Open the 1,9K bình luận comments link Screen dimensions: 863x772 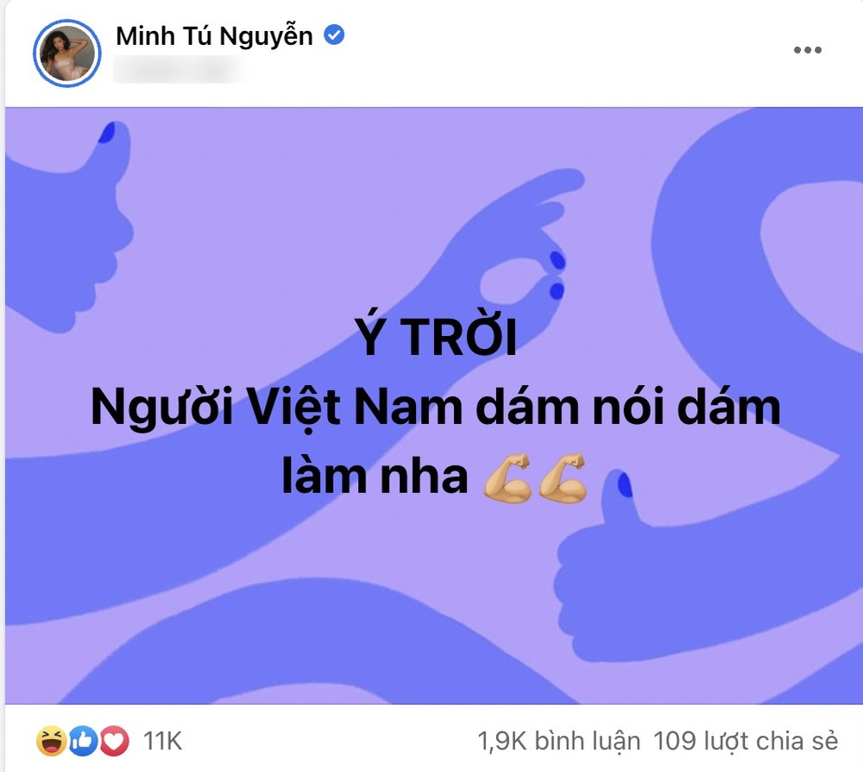pos(559,741)
